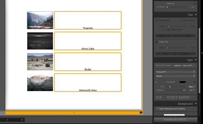The height and width of the screenshot is (124, 203).
Task: Select page 1 via its orange footer bar
Action: [x=74, y=113]
